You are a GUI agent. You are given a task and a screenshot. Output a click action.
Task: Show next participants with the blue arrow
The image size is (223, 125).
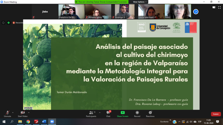tap(196, 12)
